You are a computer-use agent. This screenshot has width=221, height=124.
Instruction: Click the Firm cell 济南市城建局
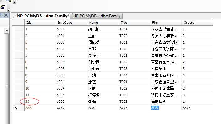click(166, 88)
